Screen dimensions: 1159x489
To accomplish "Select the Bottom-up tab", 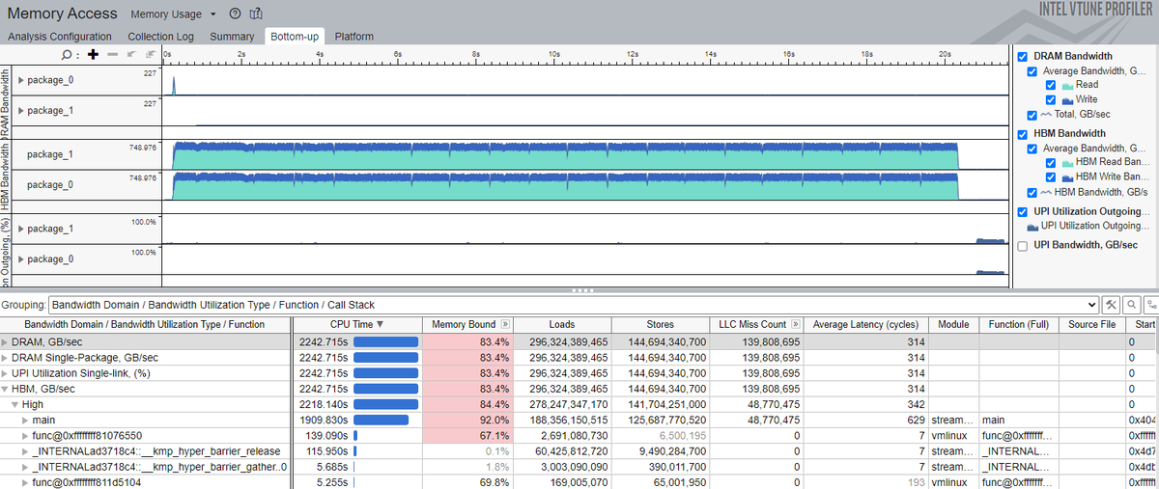I will click(x=296, y=37).
